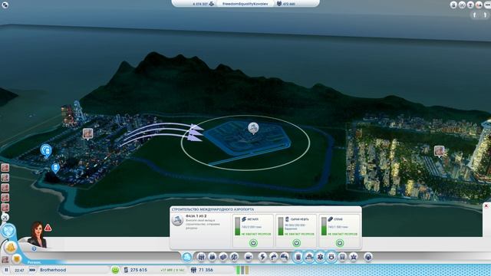
Task: Click the topmost red portrait tile on left sidebar
Action: (x=5, y=168)
